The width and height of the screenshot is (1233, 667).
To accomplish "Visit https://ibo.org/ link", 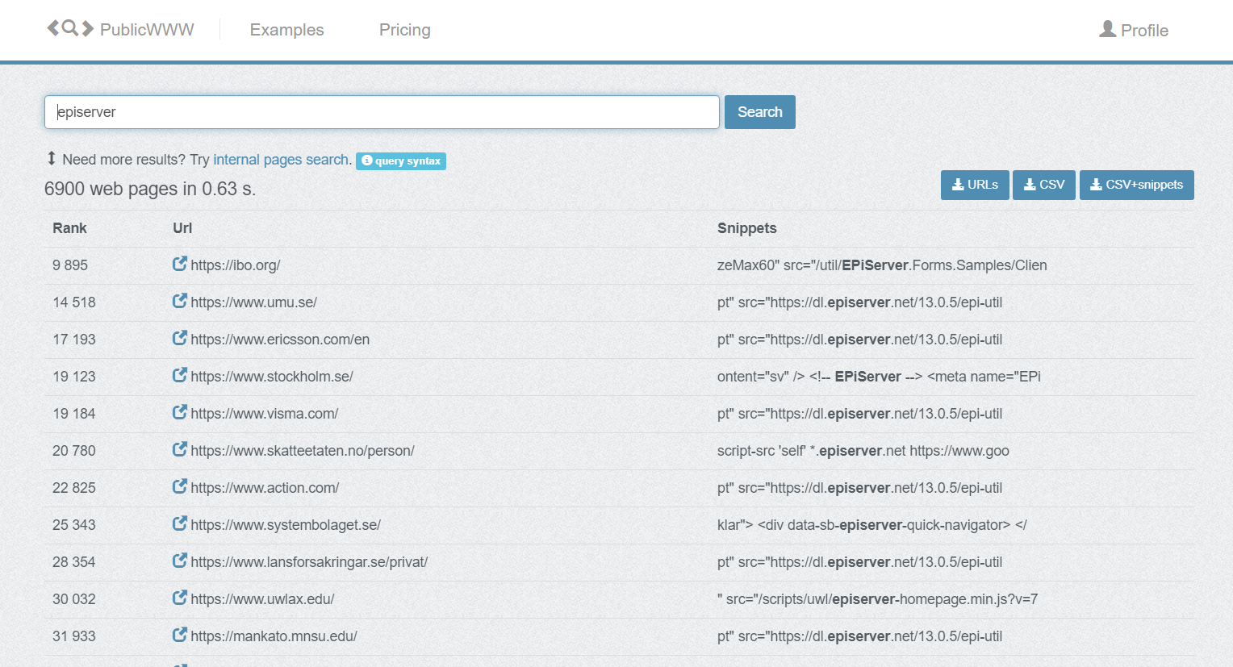I will (x=236, y=265).
